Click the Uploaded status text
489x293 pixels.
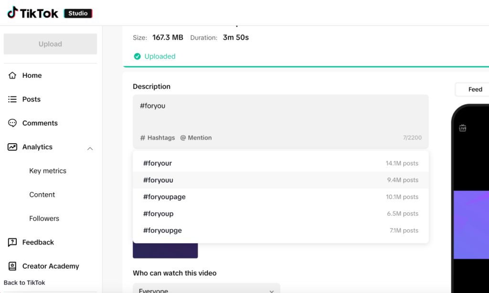click(x=159, y=56)
